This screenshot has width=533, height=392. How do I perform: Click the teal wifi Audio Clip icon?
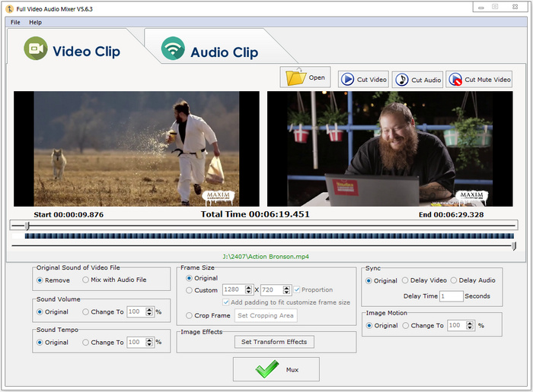[x=173, y=49]
